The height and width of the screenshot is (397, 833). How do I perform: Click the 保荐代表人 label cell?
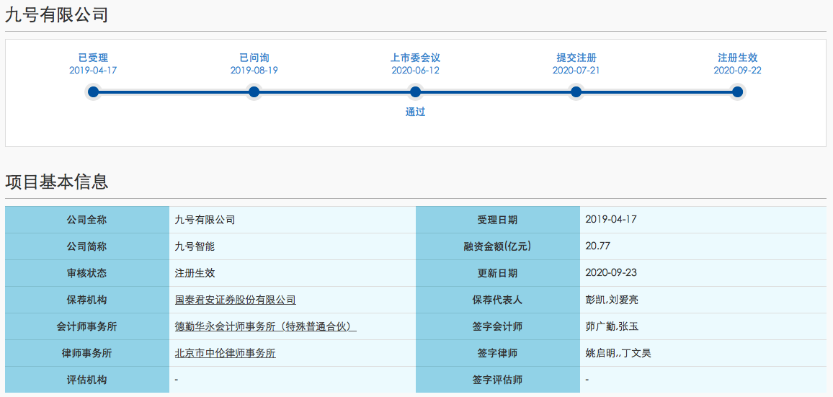(498, 300)
